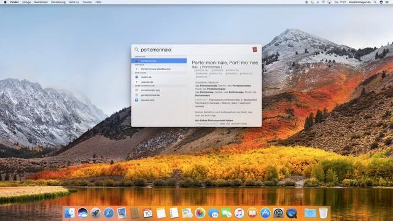Open Notes app in the Dock
This screenshot has width=393, height=221.
pyautogui.click(x=161, y=213)
